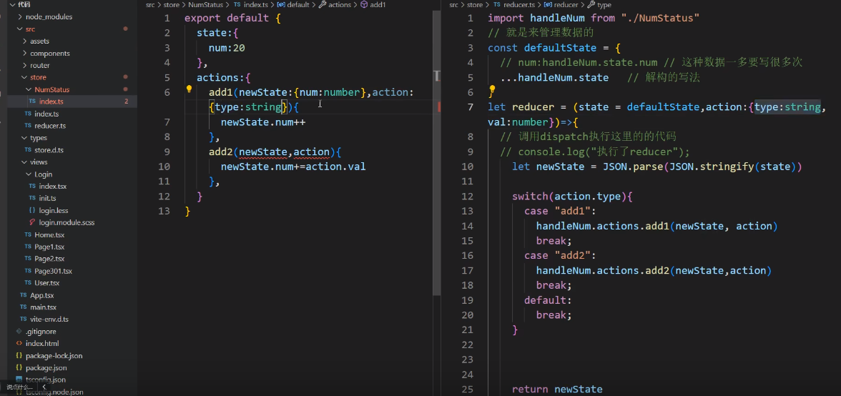Viewport: 841px width, 396px height.
Task: Click "switch(action.type){" in reducer.ts
Action: [x=572, y=197]
